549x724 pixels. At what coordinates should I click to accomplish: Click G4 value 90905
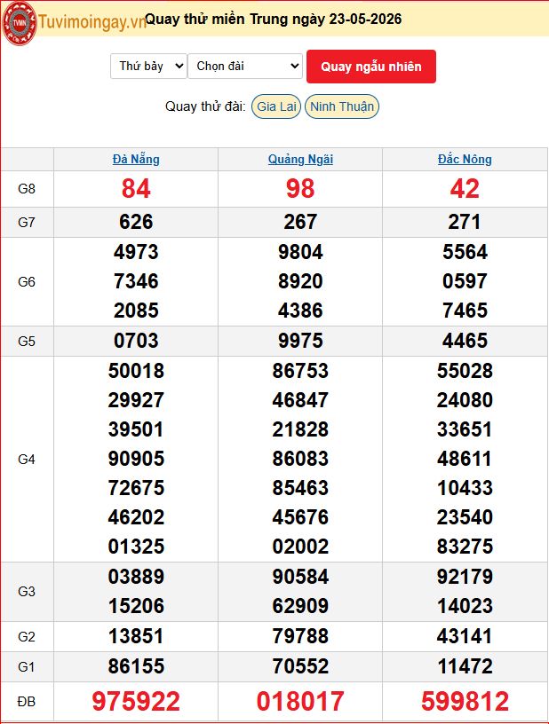click(x=136, y=459)
